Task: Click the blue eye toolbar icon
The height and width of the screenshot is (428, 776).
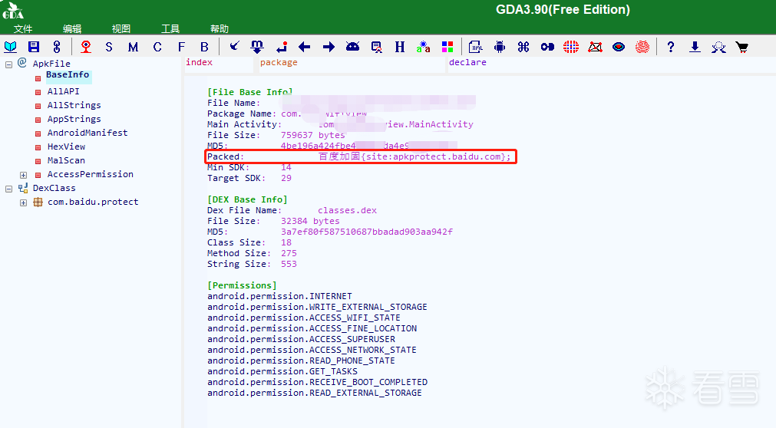Action: (x=619, y=47)
